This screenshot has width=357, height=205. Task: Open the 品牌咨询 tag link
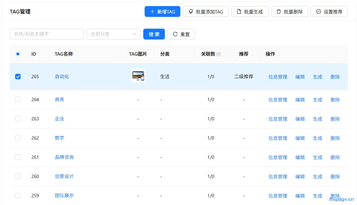pos(64,157)
